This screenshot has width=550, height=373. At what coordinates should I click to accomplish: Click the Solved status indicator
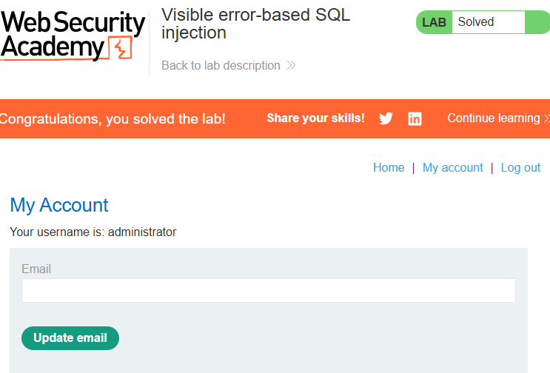(x=476, y=21)
